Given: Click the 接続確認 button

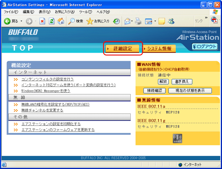Looking at the screenshot, I should pyautogui.click(x=154, y=91).
